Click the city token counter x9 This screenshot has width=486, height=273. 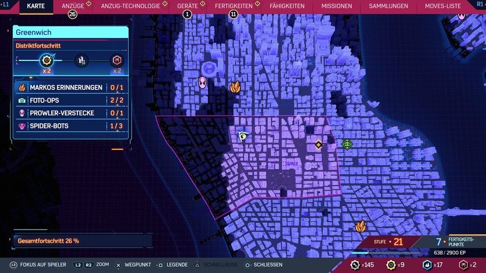coord(395,265)
